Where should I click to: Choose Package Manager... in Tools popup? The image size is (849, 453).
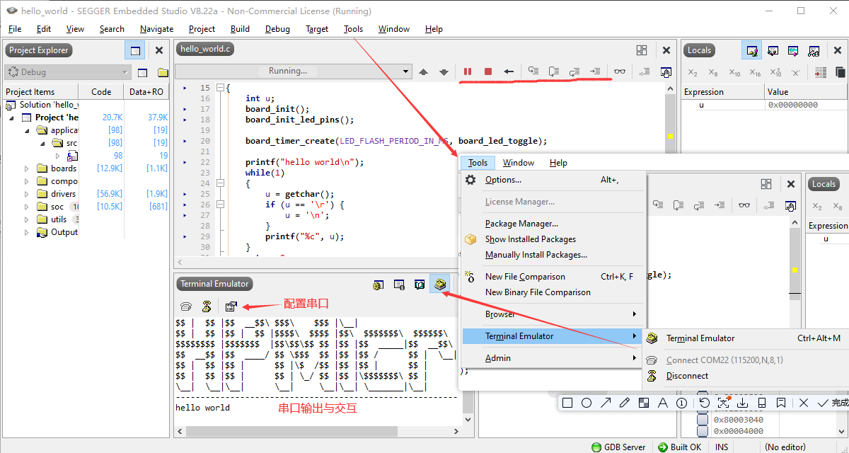click(553, 224)
